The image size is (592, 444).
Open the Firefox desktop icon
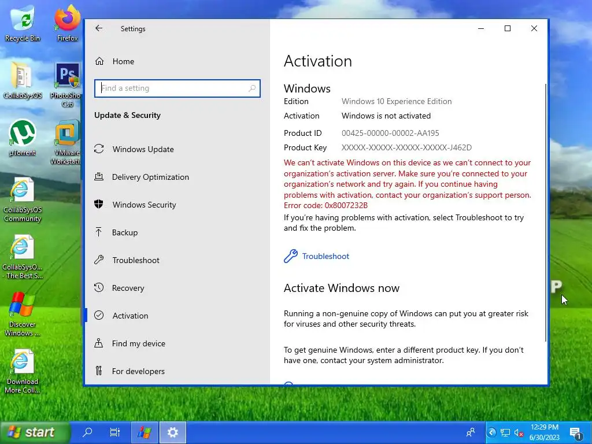pyautogui.click(x=67, y=23)
